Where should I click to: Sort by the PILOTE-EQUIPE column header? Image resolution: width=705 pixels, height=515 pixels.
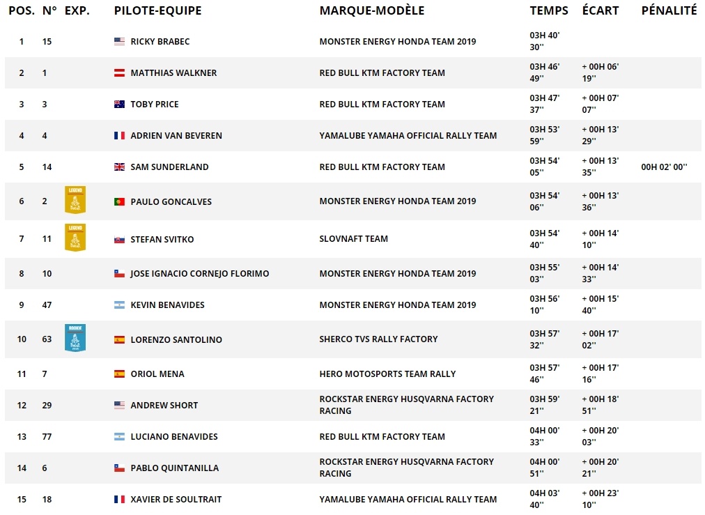point(157,10)
